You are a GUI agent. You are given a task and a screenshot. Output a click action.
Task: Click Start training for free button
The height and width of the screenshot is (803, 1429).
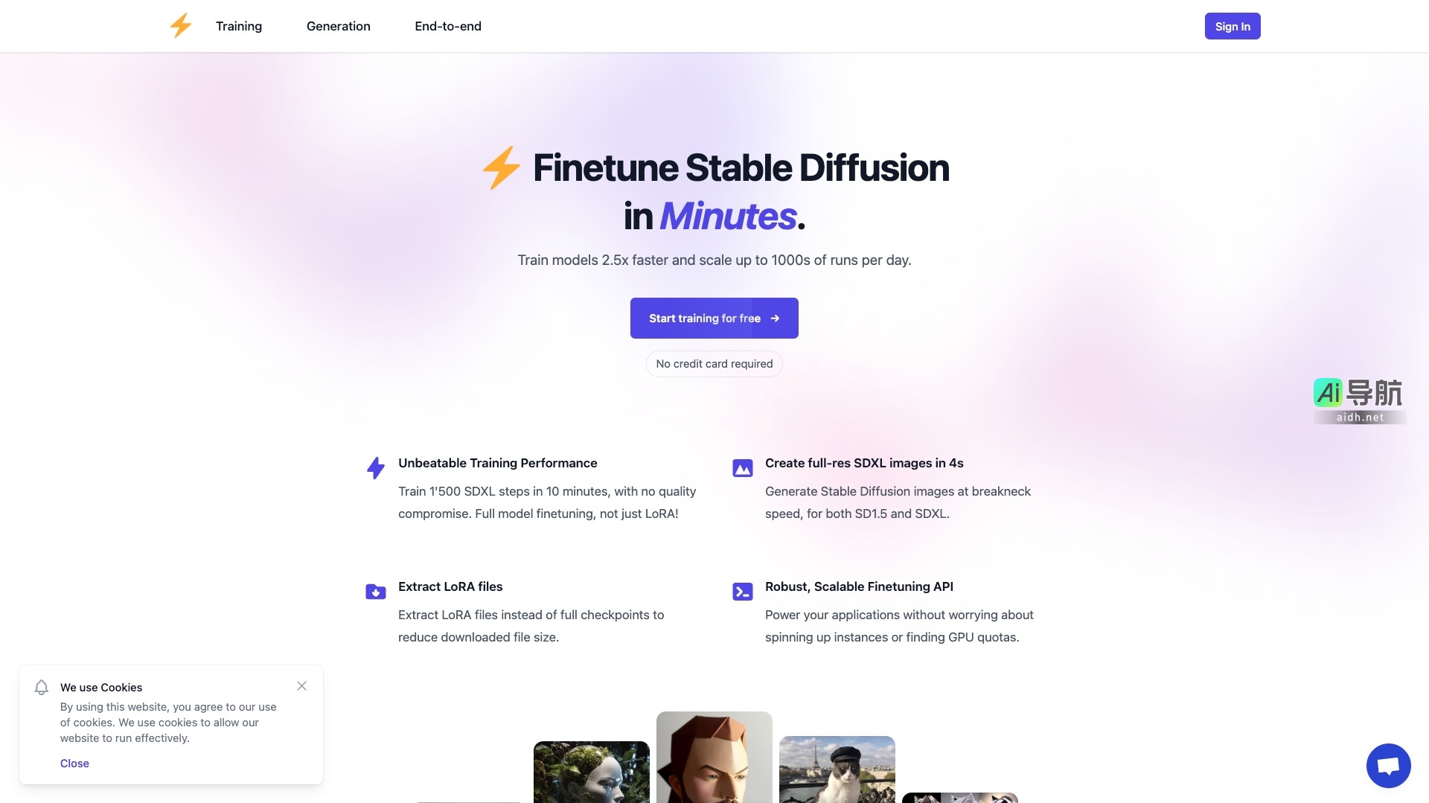pyautogui.click(x=714, y=319)
